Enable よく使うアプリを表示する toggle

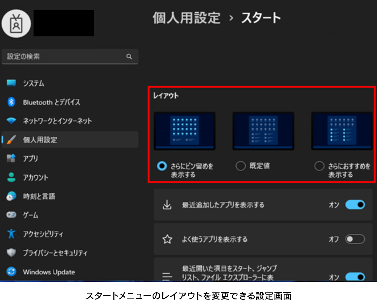355,239
